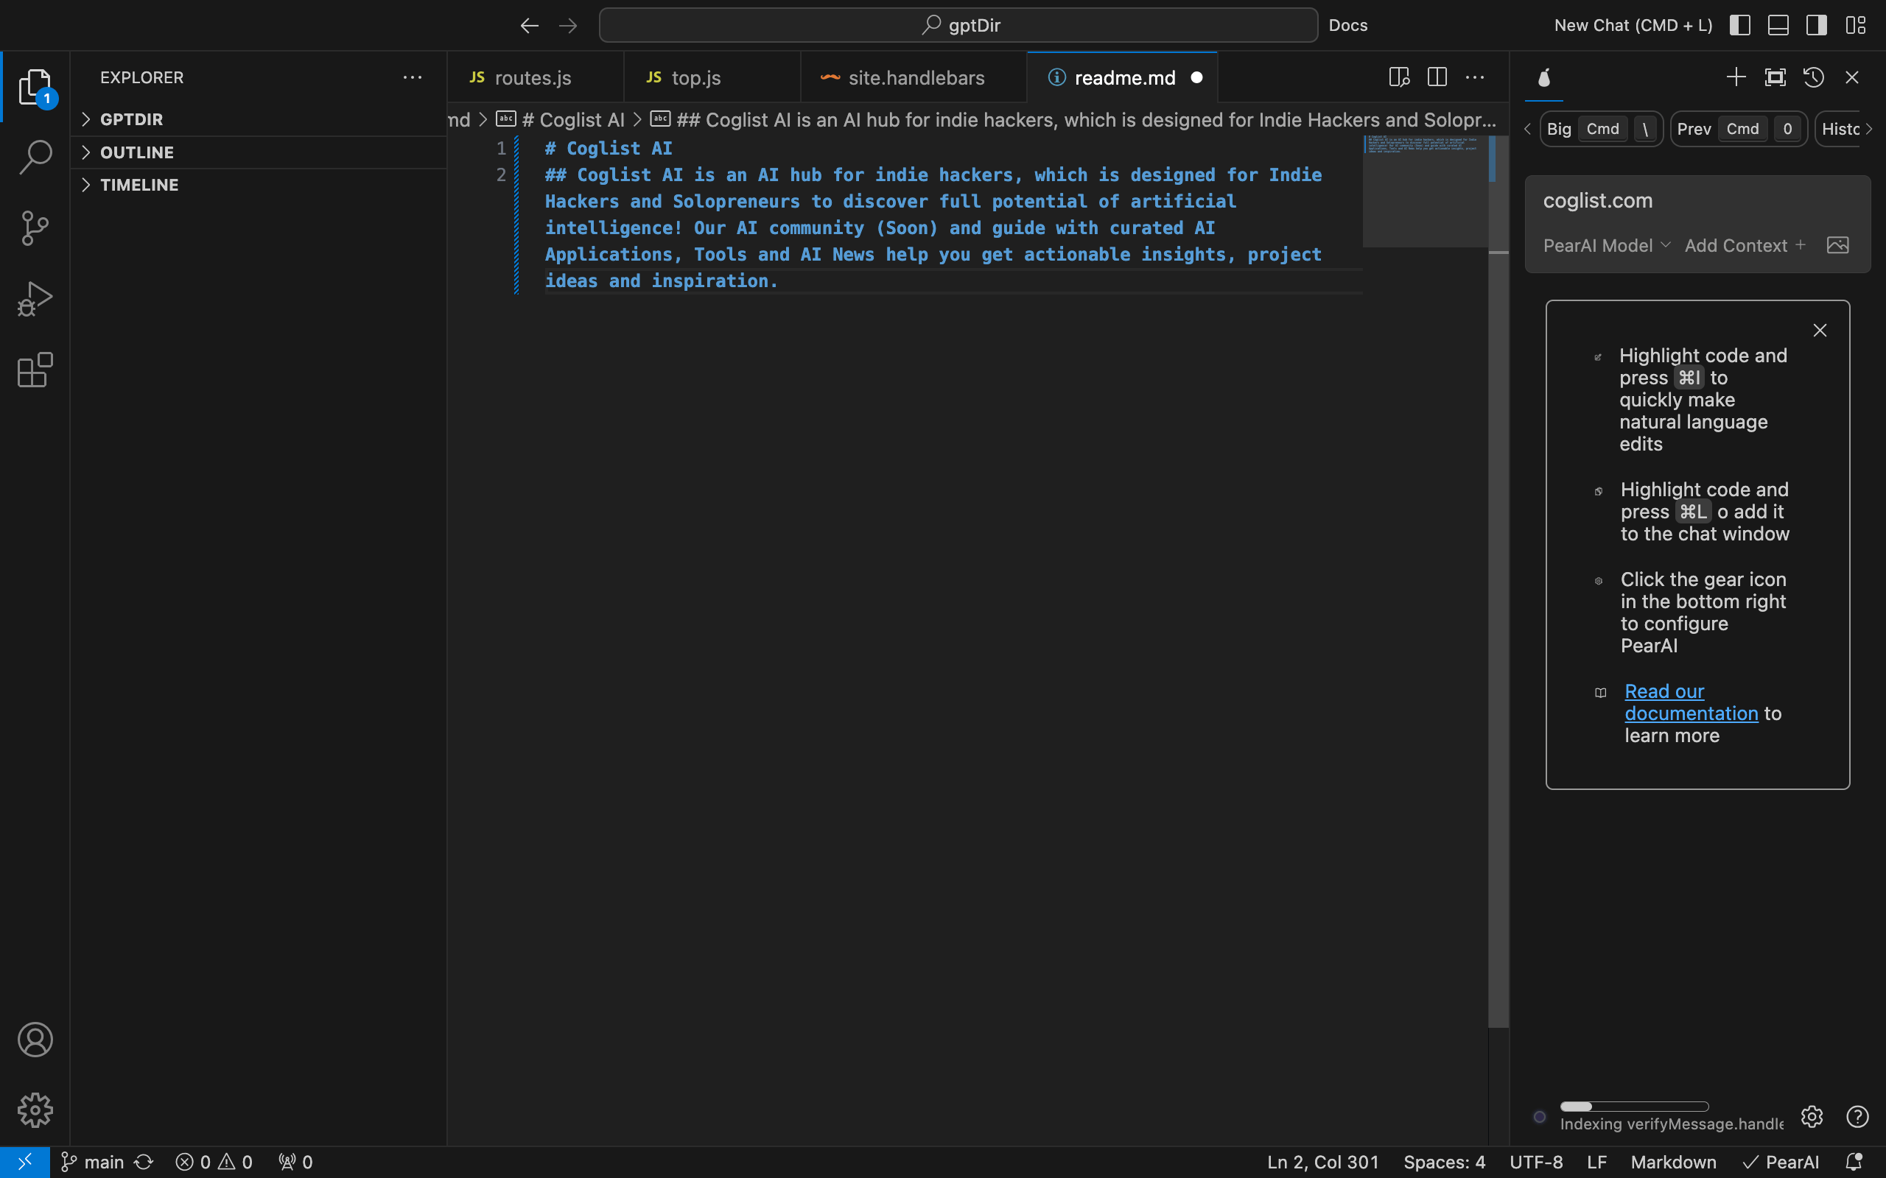Open Customize Layout icon
Screen dimensions: 1886x1178
point(1855,25)
